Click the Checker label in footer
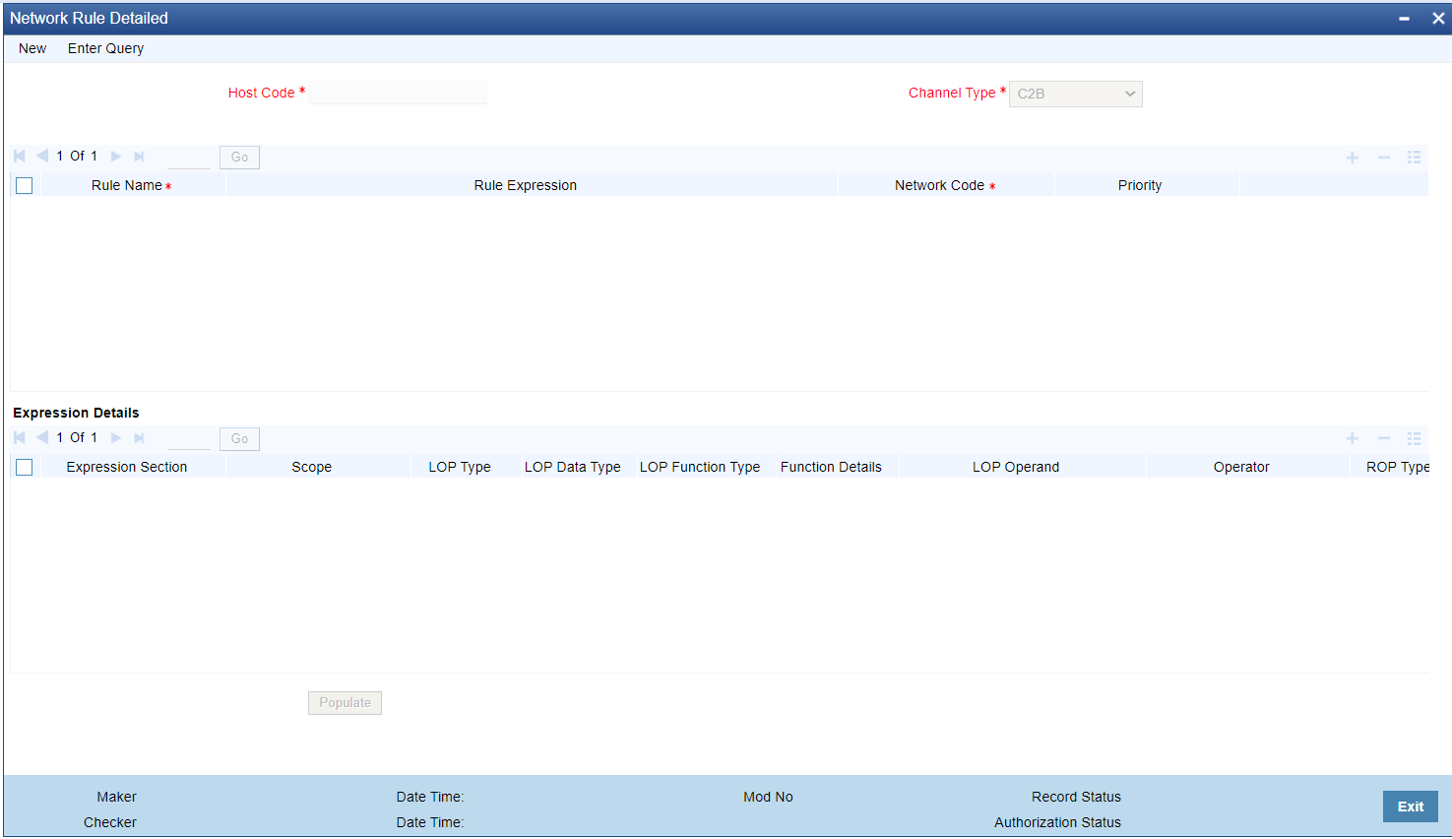Viewport: 1452px width, 839px height. click(x=110, y=822)
